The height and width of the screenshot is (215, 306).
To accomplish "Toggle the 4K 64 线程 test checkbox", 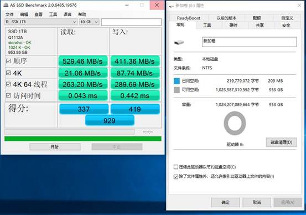I will click(8, 84).
